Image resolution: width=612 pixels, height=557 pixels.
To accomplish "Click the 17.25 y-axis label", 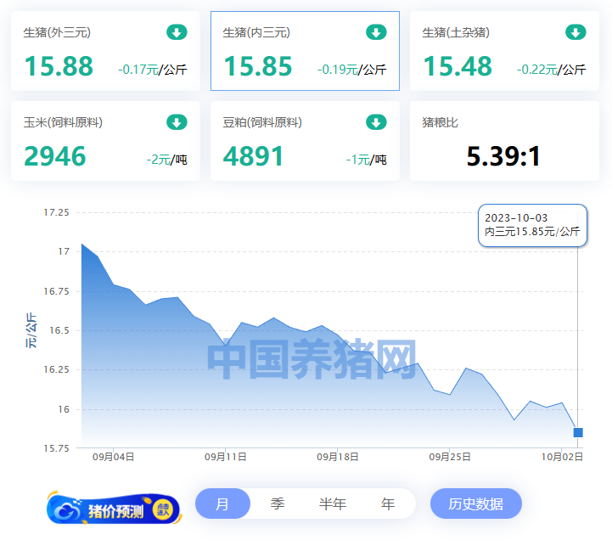I will click(56, 213).
